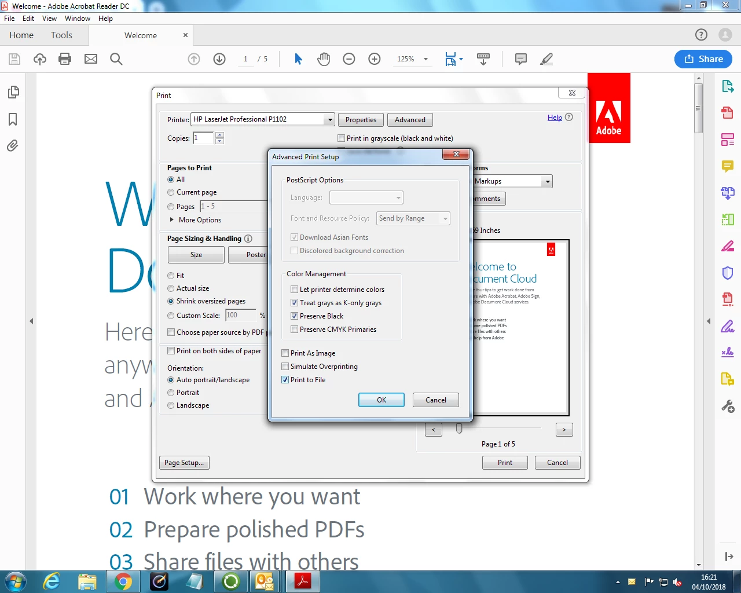The height and width of the screenshot is (593, 741).
Task: Click the Page Setup button
Action: (x=184, y=463)
